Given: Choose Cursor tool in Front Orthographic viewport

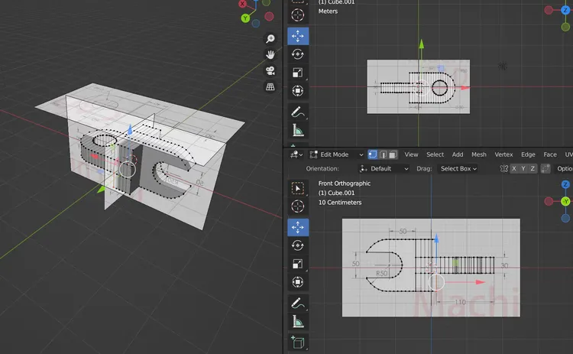Looking at the screenshot, I should [298, 206].
